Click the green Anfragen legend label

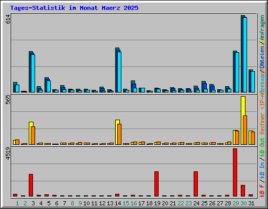(x=262, y=28)
